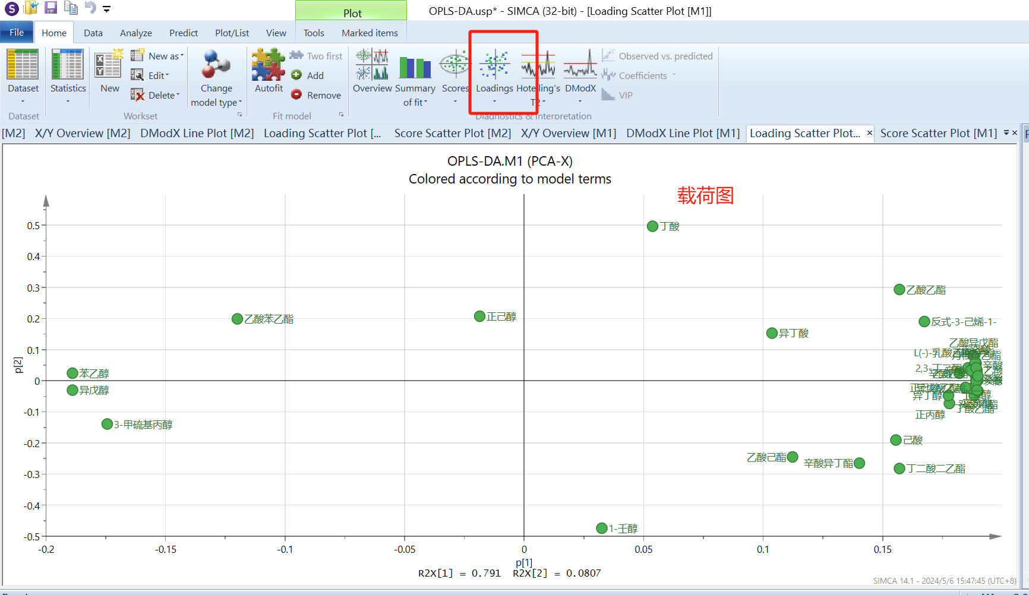Open the Overview plots icon

click(372, 65)
